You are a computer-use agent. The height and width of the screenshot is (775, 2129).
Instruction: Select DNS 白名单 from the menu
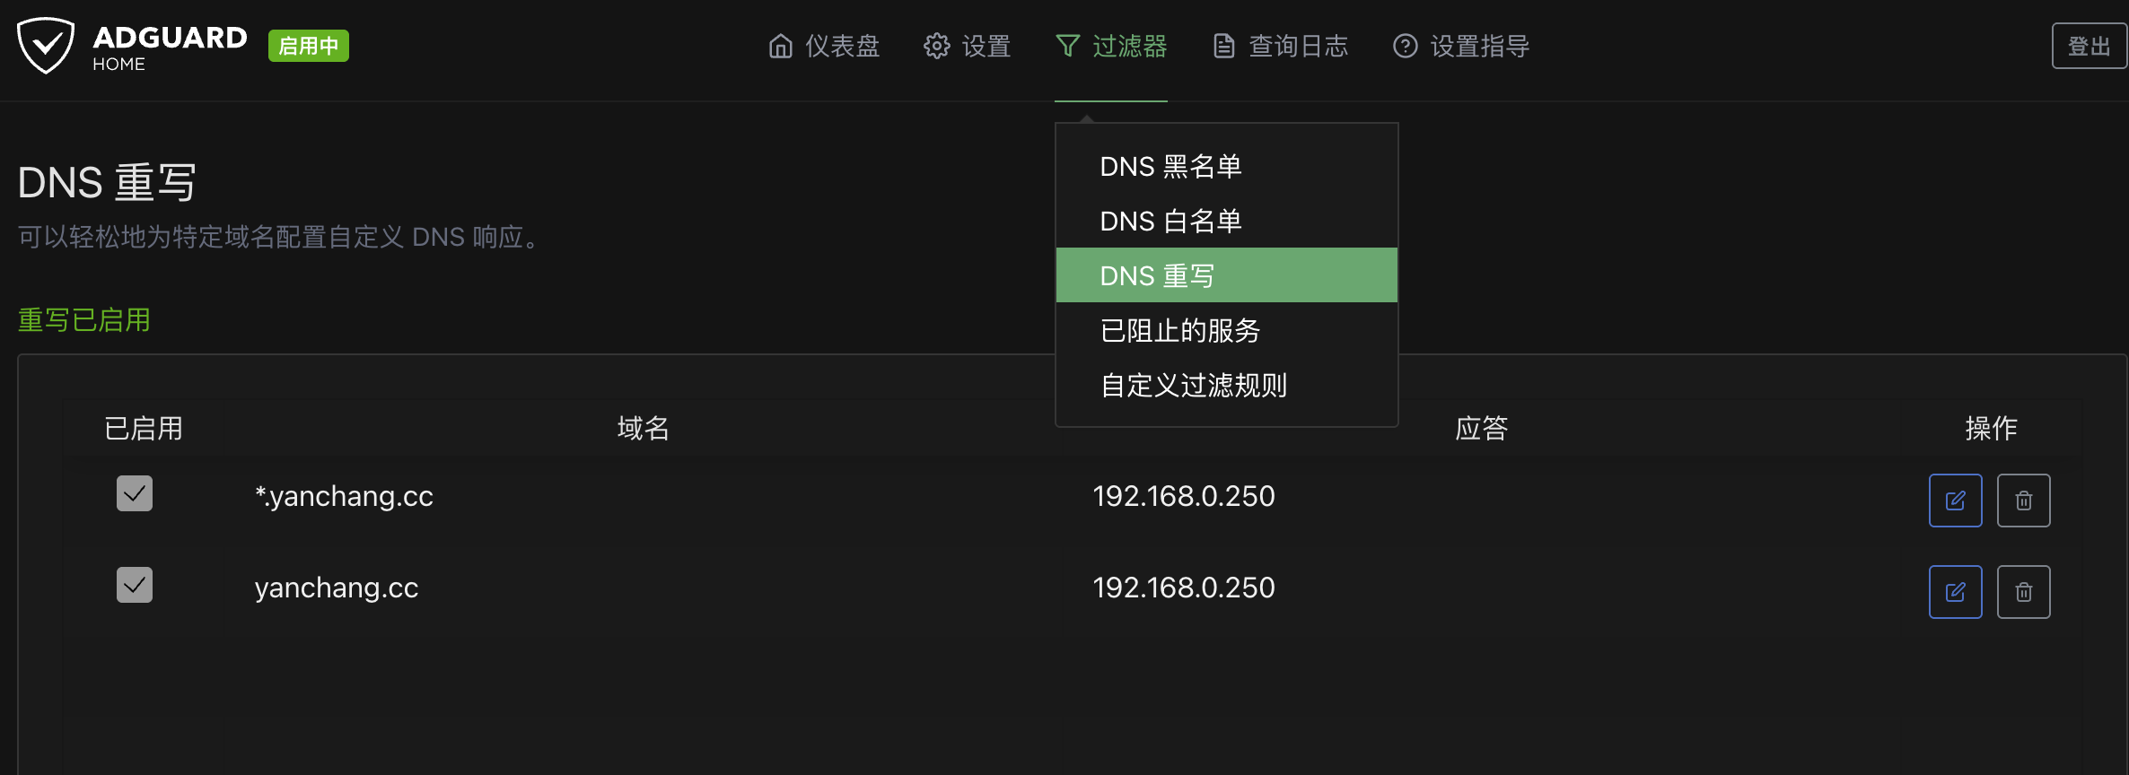coord(1170,222)
